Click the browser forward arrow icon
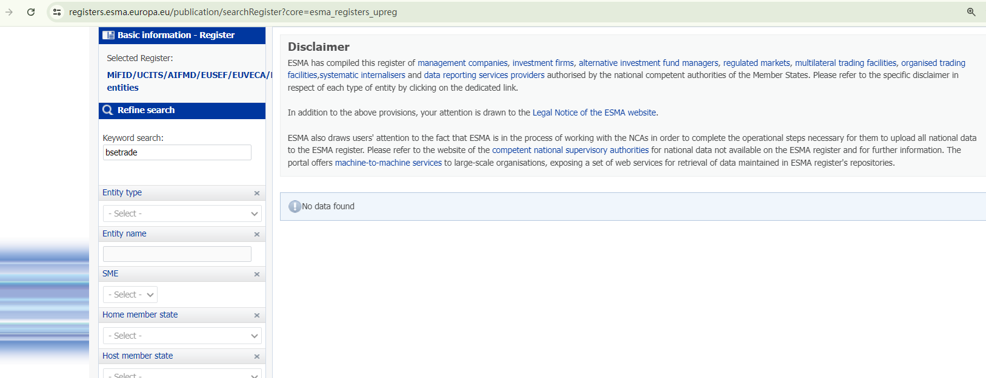 [x=9, y=12]
